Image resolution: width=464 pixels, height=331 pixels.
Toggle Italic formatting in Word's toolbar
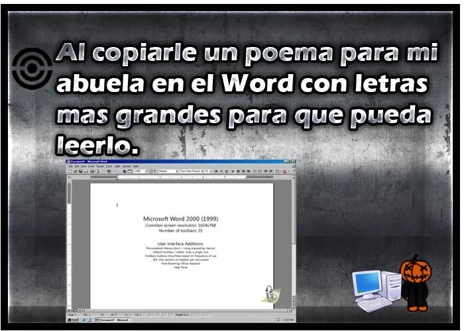point(221,171)
